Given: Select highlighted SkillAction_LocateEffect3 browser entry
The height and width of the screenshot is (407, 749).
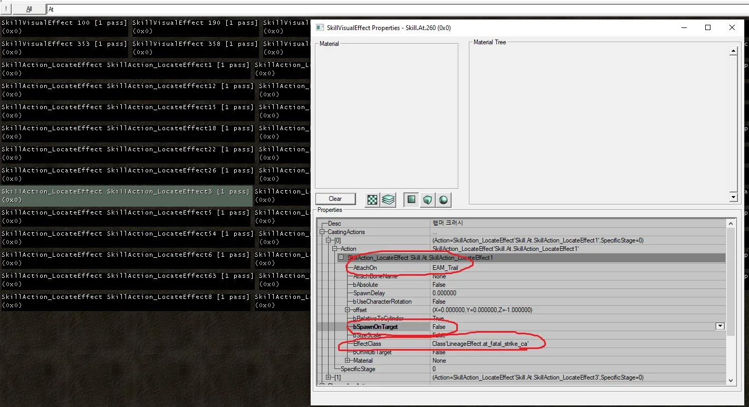Looking at the screenshot, I should (126, 196).
